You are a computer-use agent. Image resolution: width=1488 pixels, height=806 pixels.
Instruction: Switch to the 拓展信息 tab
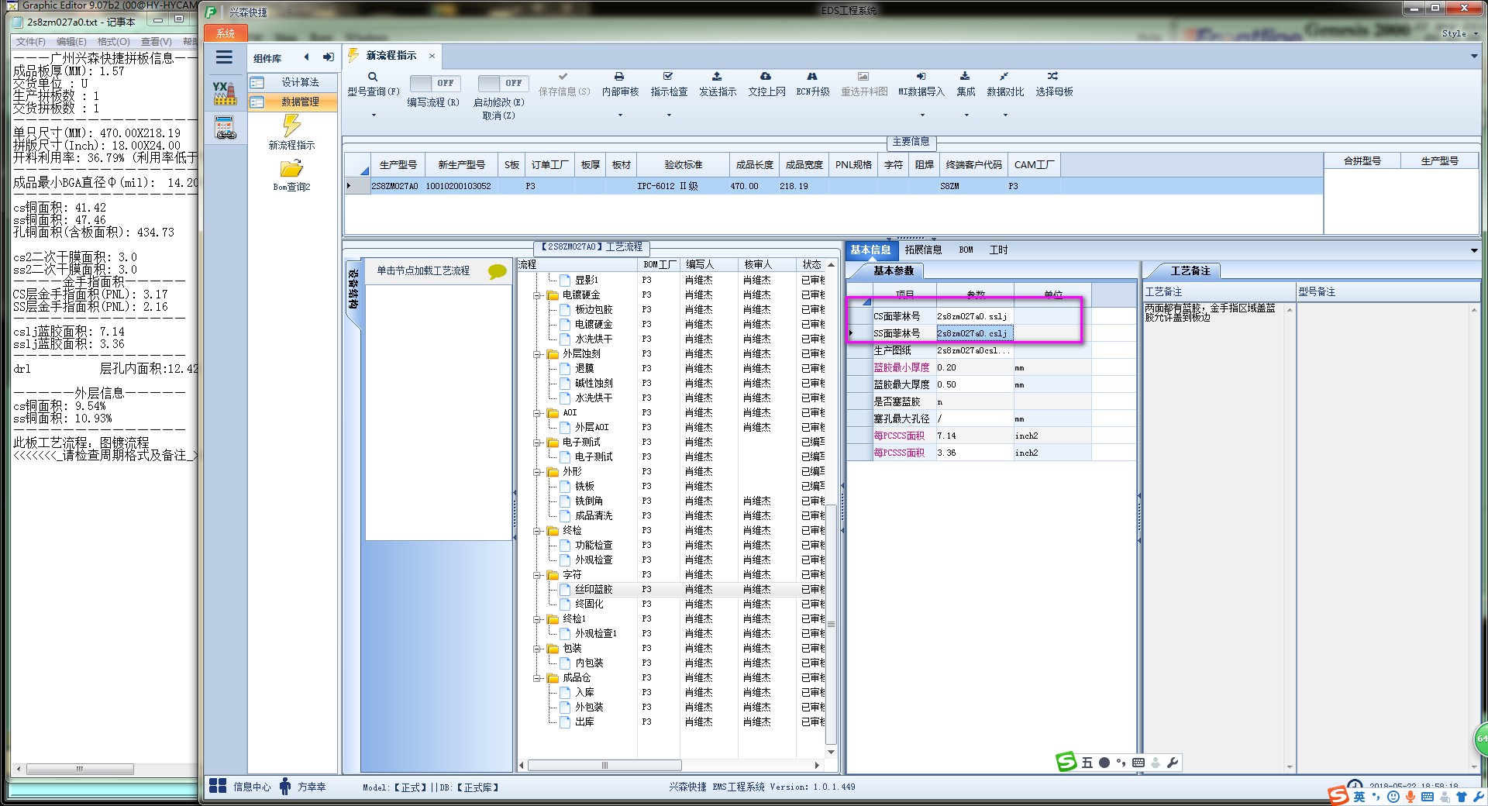click(923, 250)
